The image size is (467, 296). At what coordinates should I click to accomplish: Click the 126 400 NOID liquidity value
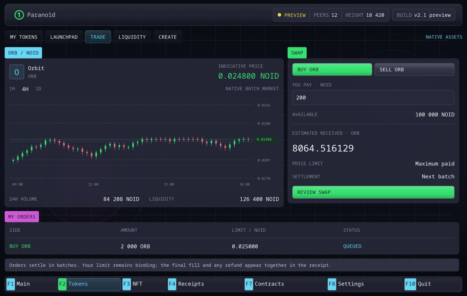259,199
